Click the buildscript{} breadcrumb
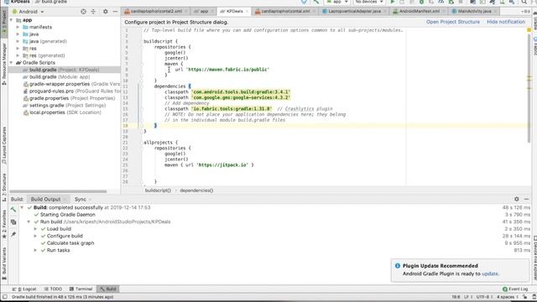The image size is (537, 302). (x=158, y=190)
